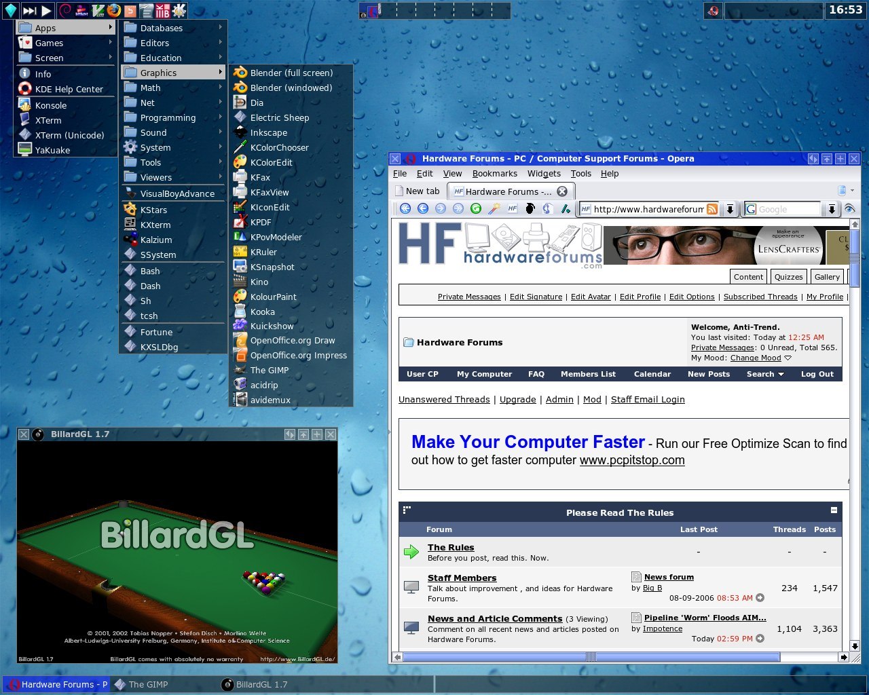Viewport: 869px width, 695px height.
Task: Click Opera's wand icon
Action: tap(494, 209)
